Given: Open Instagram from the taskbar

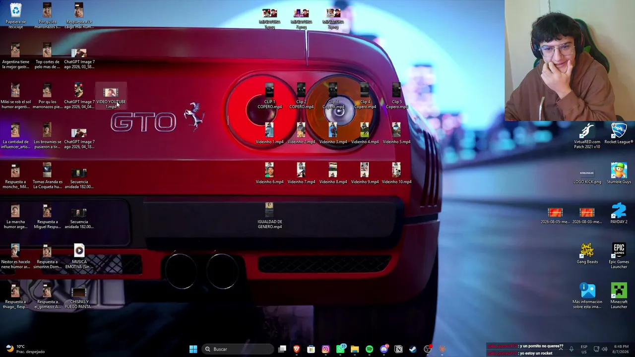Looking at the screenshot, I should click(325, 349).
